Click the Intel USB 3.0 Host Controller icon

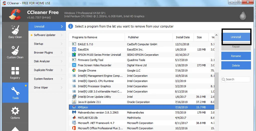coord(74,91)
